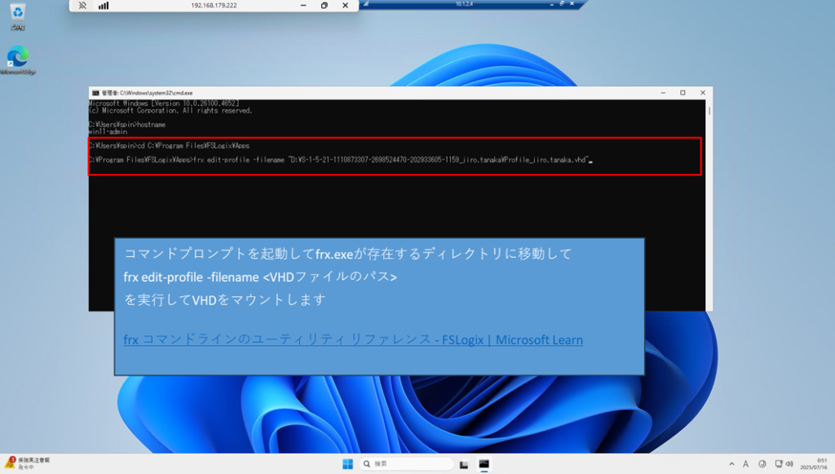Click the taskbar search box

coord(408,464)
